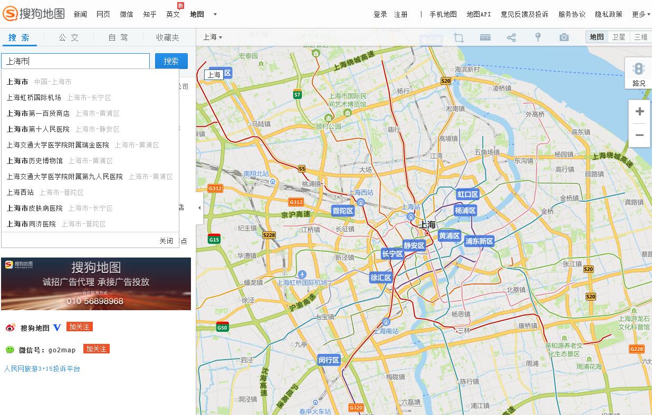Toggle the 路况 traffic layer
This screenshot has height=415, width=652.
pyautogui.click(x=639, y=73)
